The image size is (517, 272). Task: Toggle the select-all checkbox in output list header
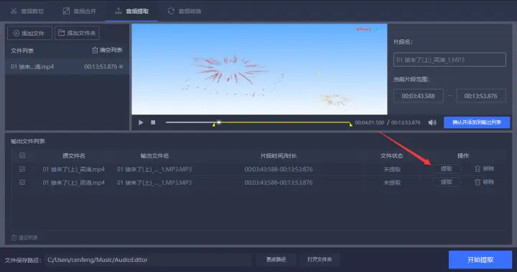tap(22, 155)
